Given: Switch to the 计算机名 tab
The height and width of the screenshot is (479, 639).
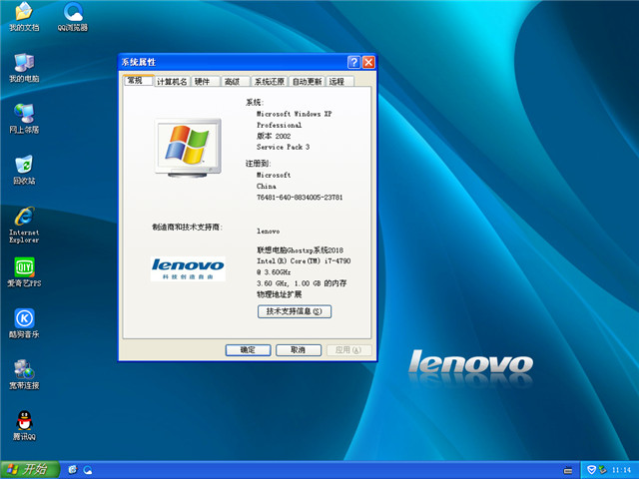Looking at the screenshot, I should [x=171, y=81].
